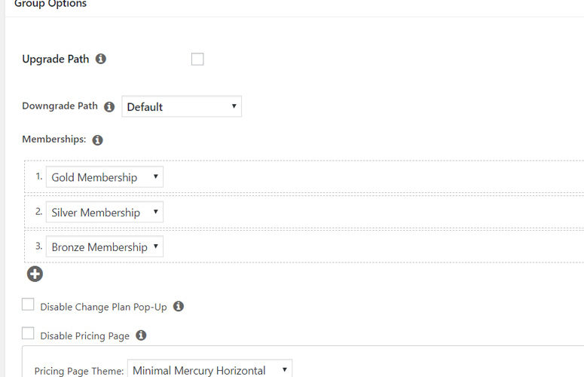Change the Bronze Membership selection dropdown
Viewport: 584px width, 377px height.
pyautogui.click(x=104, y=247)
